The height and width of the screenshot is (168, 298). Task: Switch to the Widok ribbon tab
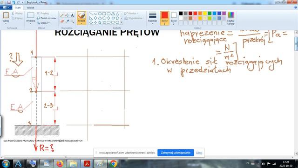[x=30, y=7]
